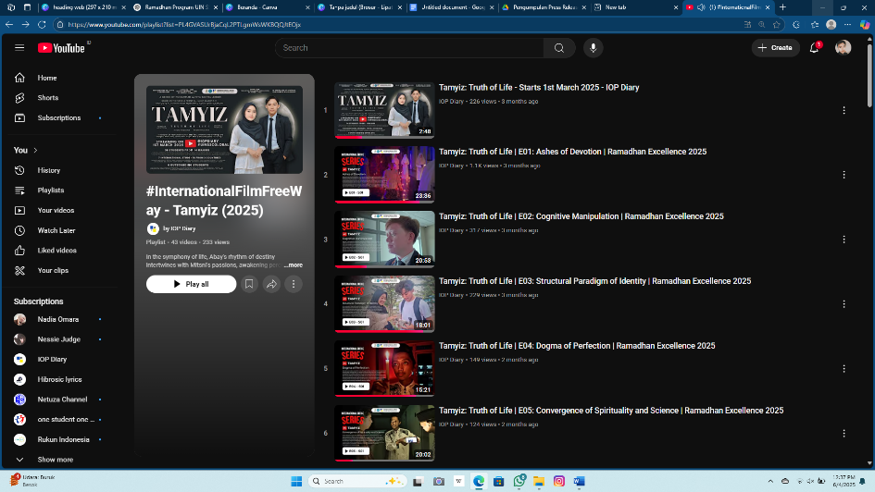Viewport: 875px width, 492px height.
Task: Open Hibrosic lyrics subscription
Action: pos(60,379)
